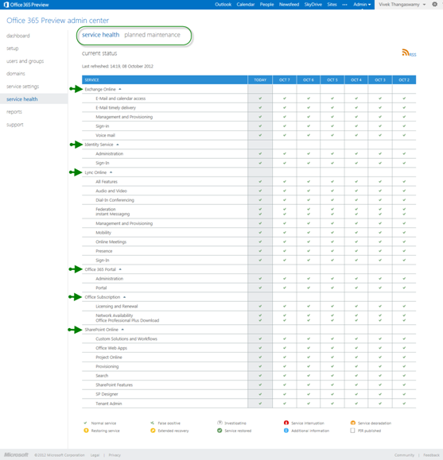Click TODAY checkmark for Audio and Video
The height and width of the screenshot is (460, 443).
[x=260, y=191]
